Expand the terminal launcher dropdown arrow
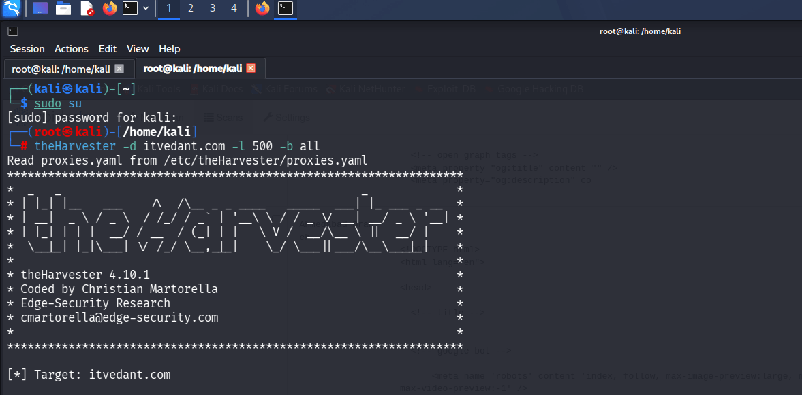 click(x=146, y=8)
